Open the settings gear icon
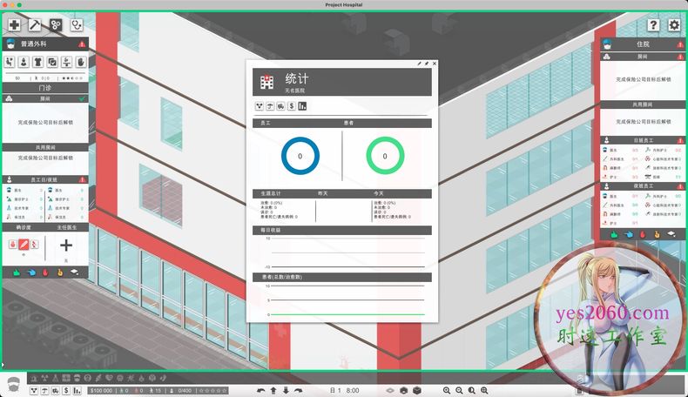This screenshot has height=397, width=688. (674, 25)
